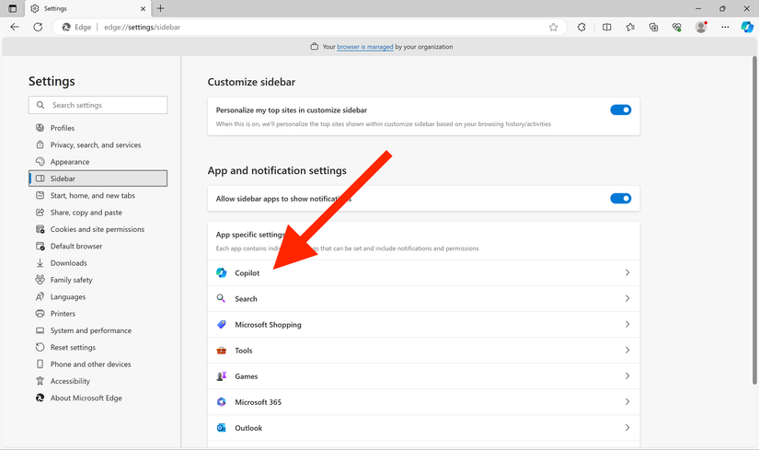Click the "browser is managed" link
Image resolution: width=759 pixels, height=450 pixels.
point(364,47)
